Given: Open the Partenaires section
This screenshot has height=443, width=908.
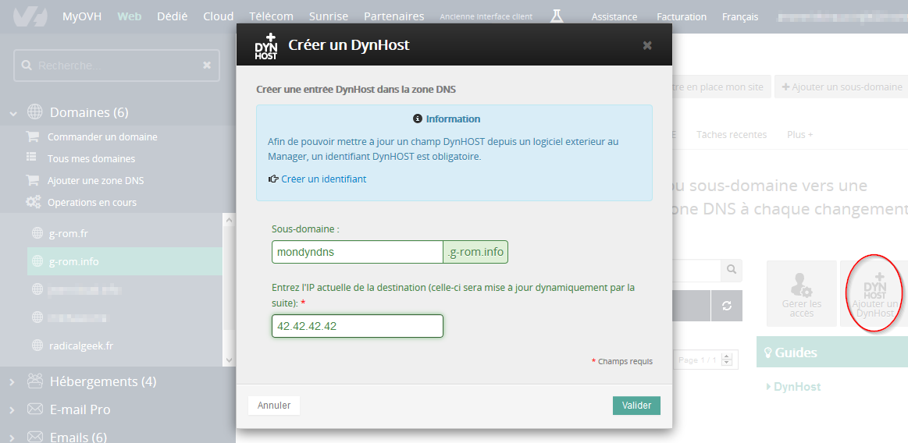Looking at the screenshot, I should 393,16.
